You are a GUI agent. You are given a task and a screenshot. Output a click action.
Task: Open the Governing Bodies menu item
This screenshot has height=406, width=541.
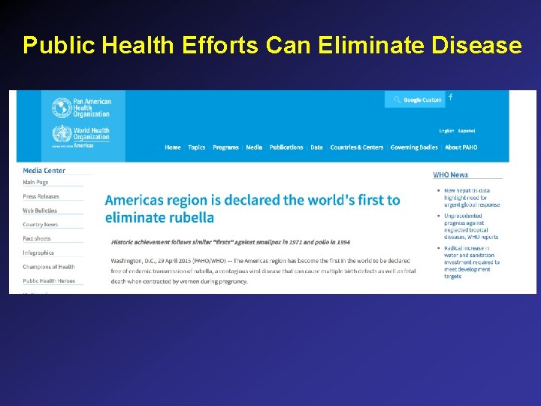[414, 147]
